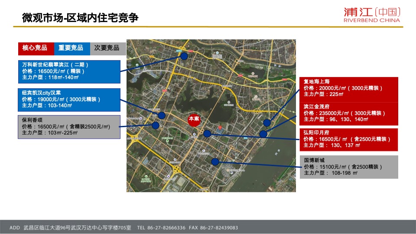Click the map dot linked to 万科新世纪翡翠滨江

tap(184, 56)
